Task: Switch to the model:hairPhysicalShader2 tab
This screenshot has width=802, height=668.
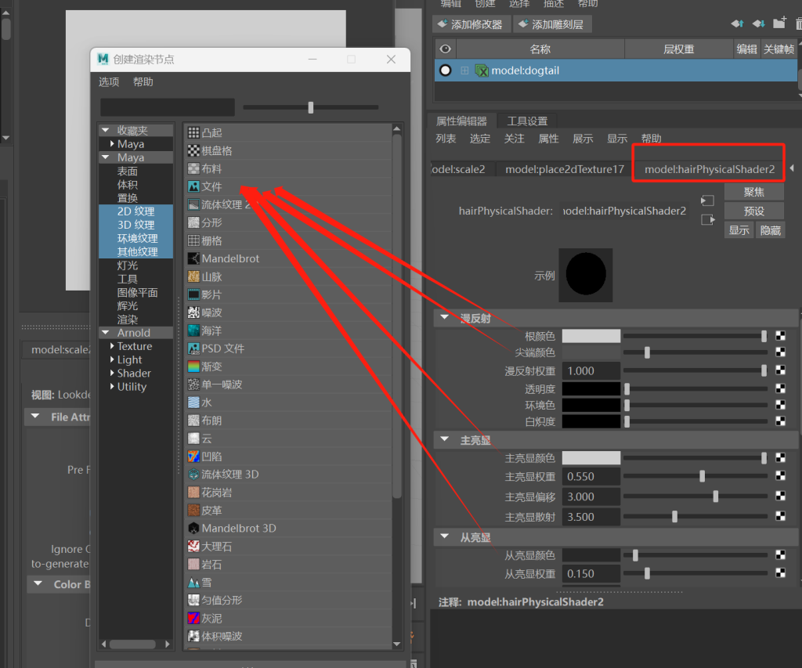Action: pyautogui.click(x=710, y=169)
